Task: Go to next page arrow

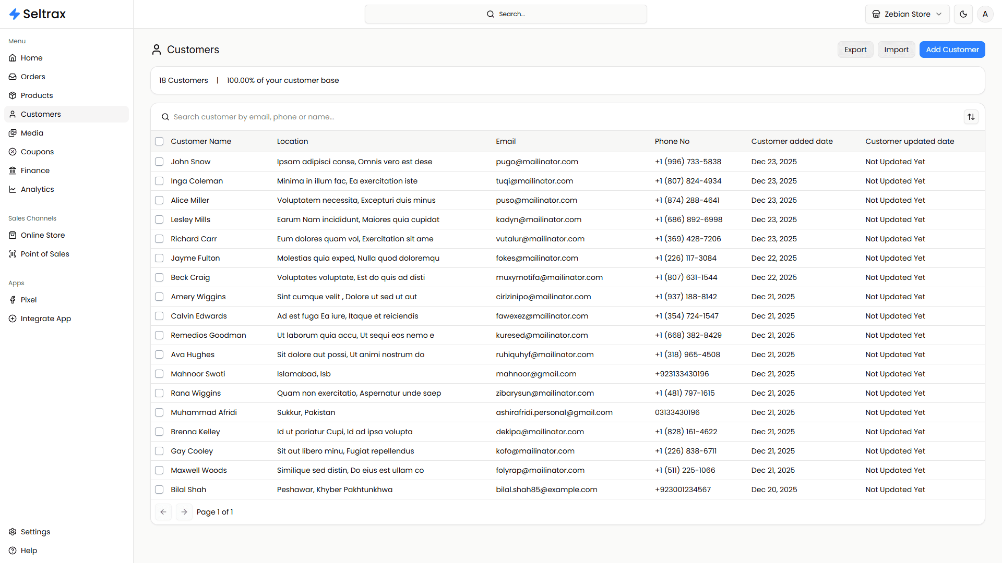Action: (x=184, y=512)
